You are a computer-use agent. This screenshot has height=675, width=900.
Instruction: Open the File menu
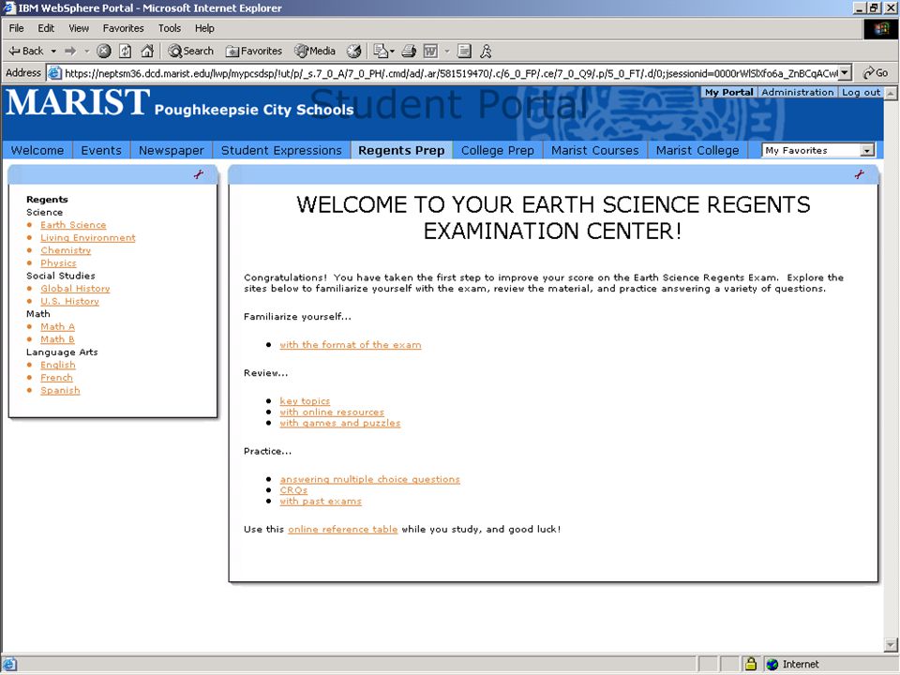tap(17, 28)
